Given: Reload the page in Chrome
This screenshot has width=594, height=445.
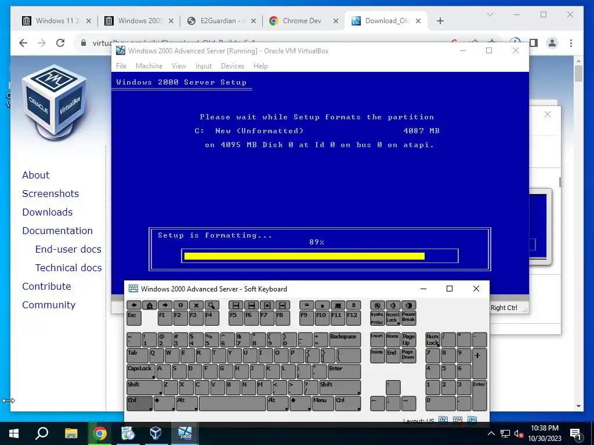Looking at the screenshot, I should pyautogui.click(x=60, y=43).
